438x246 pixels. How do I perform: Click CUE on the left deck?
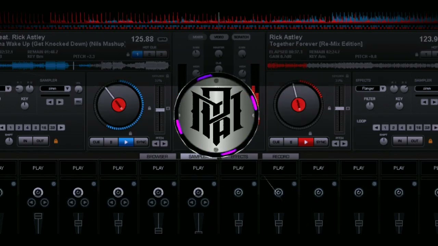point(96,142)
